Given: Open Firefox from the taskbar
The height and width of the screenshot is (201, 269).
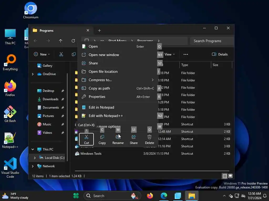Looking at the screenshot, I should [150, 196].
